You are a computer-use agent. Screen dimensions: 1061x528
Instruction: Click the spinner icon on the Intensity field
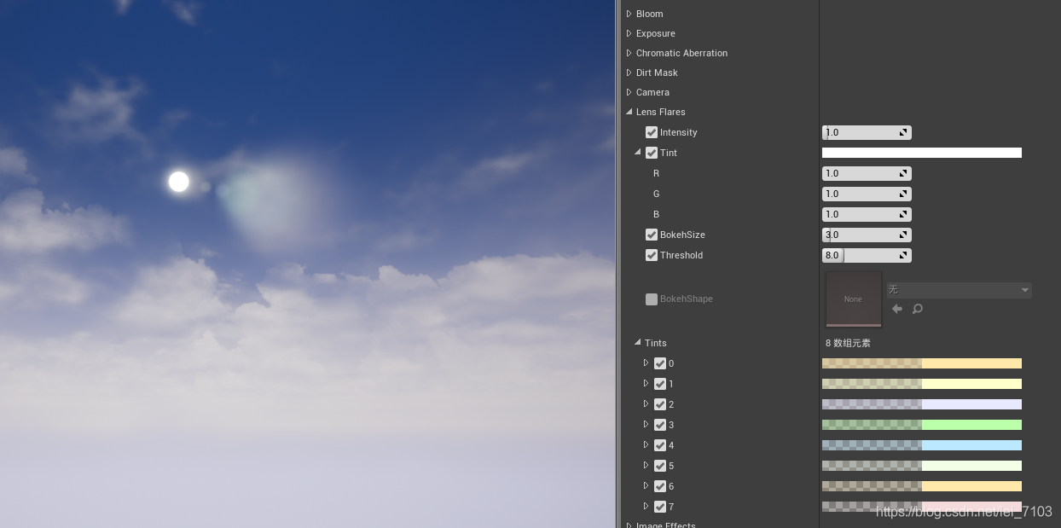[903, 132]
